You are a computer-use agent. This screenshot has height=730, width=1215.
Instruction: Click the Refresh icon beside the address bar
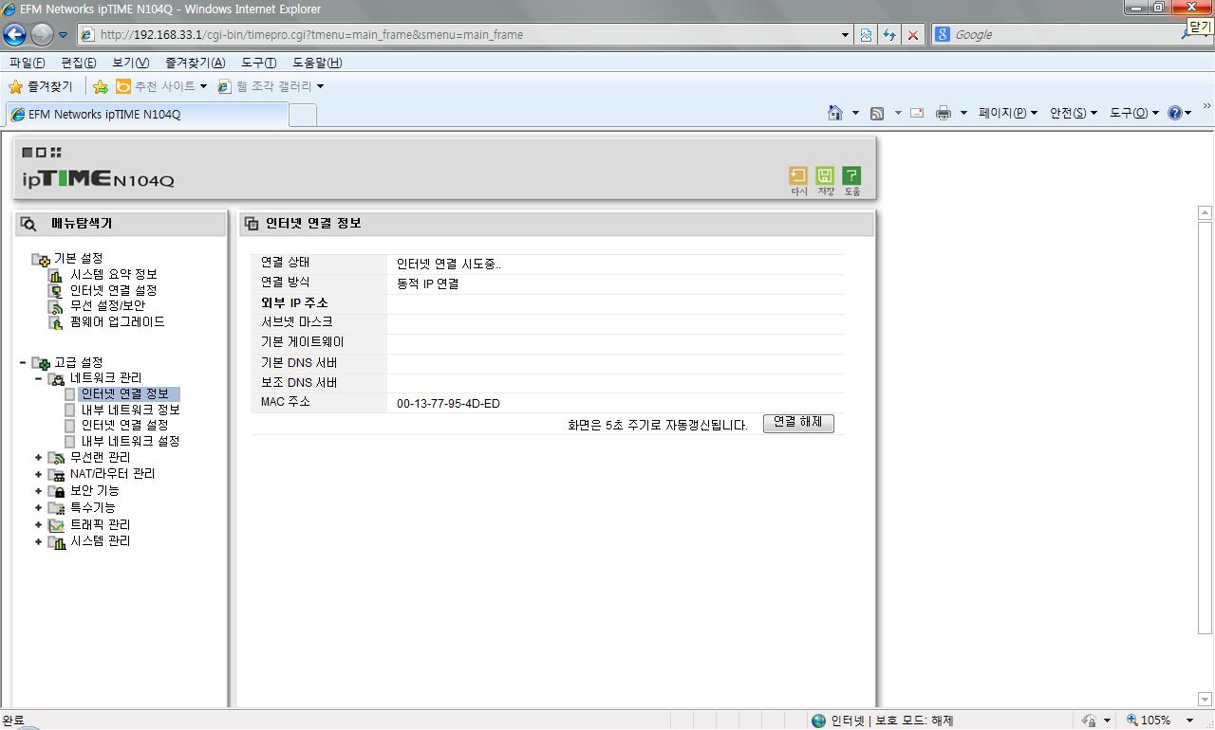889,35
